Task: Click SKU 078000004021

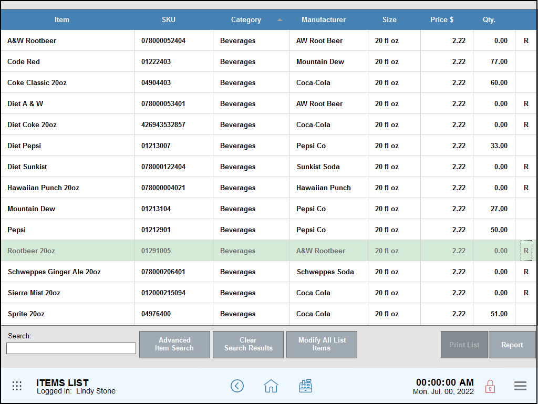Action: tap(163, 188)
